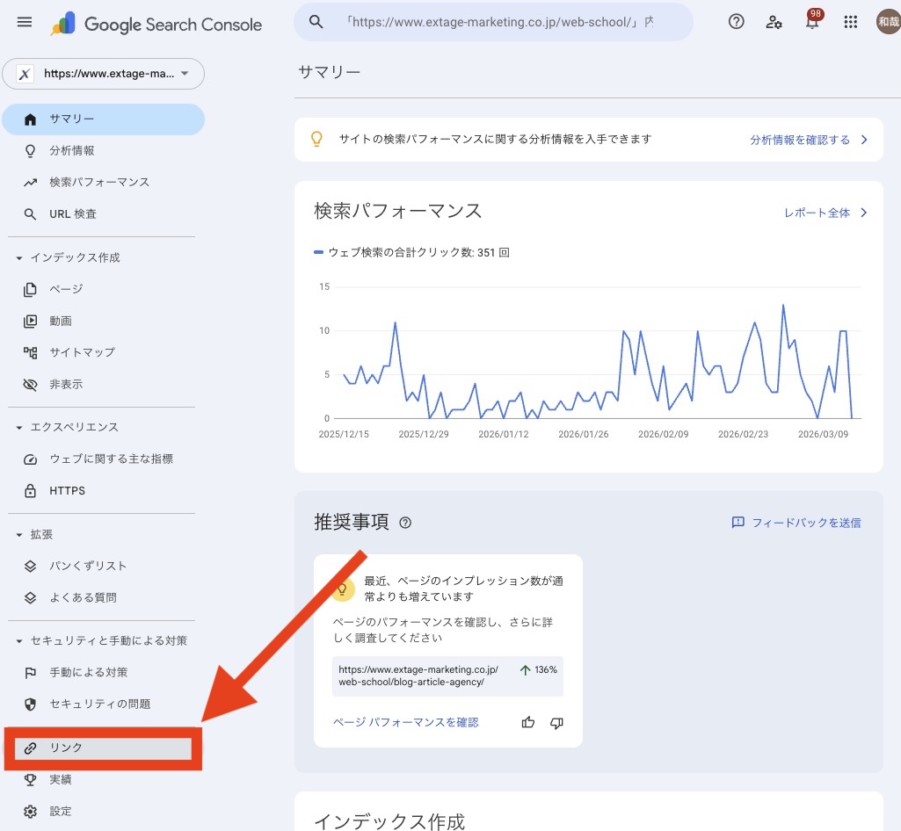The width and height of the screenshot is (901, 831).
Task: Open the サイトマップ report
Action: pyautogui.click(x=84, y=352)
